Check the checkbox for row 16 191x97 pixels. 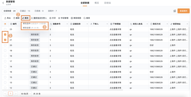pyautogui.click(x=5, y=72)
